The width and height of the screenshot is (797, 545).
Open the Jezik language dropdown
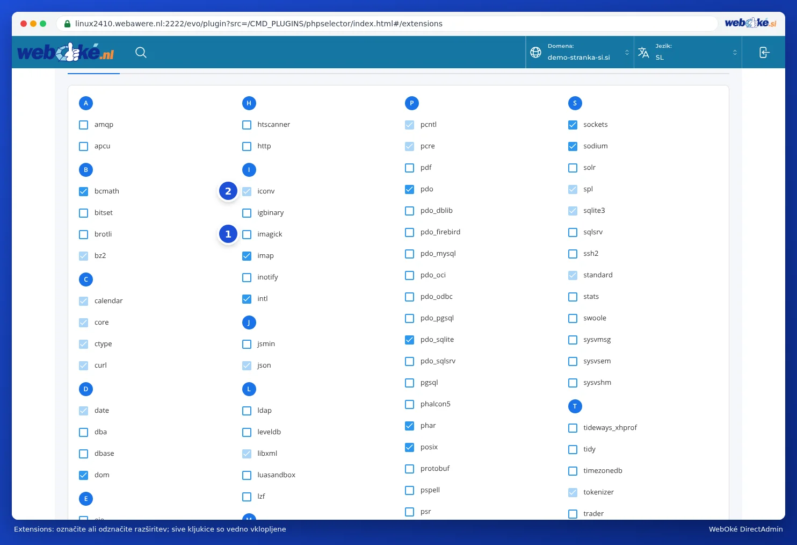click(x=688, y=52)
